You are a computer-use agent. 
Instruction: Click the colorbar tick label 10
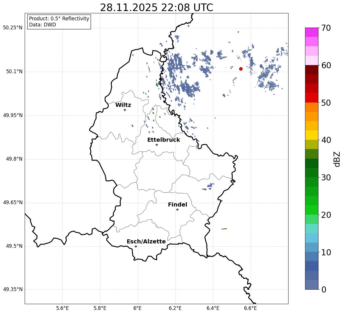tap(326, 252)
